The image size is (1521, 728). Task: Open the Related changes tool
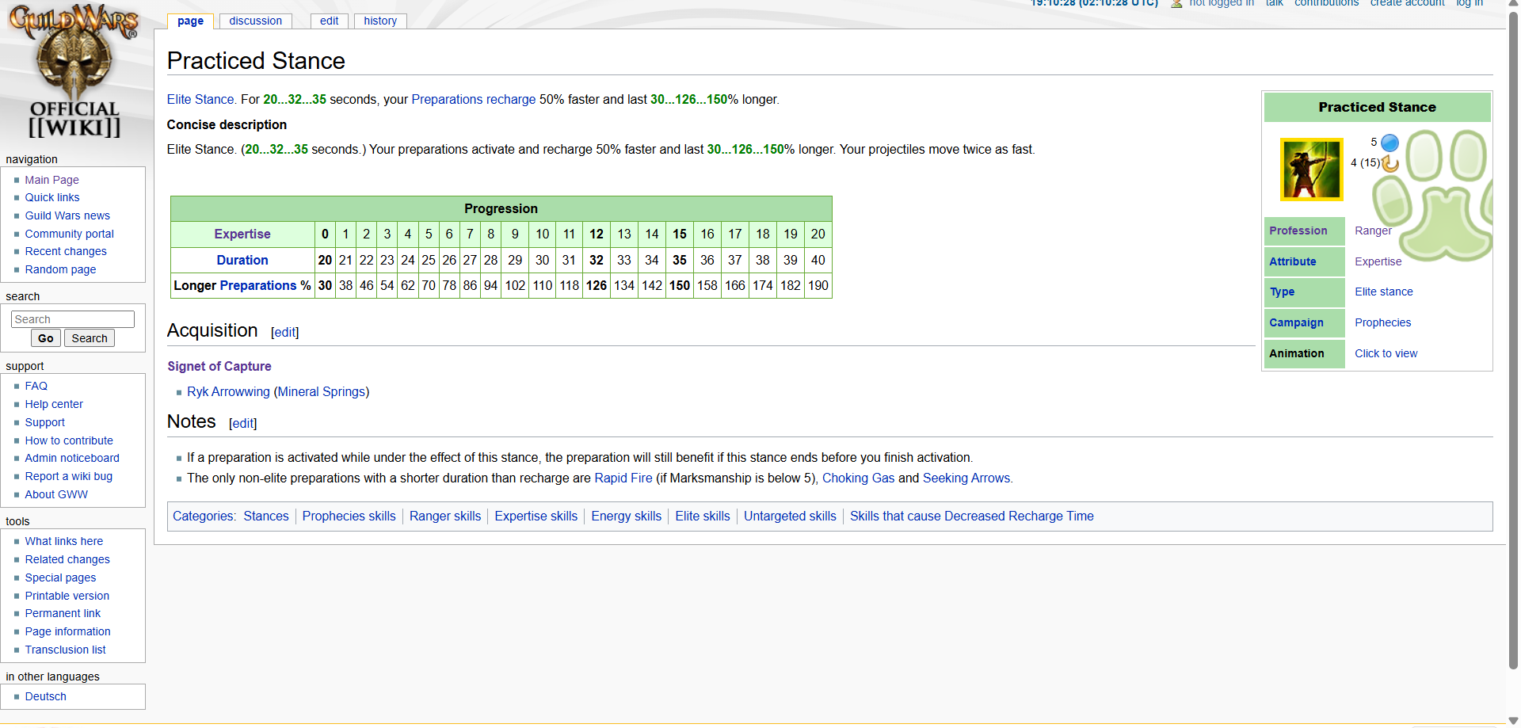pyautogui.click(x=67, y=559)
